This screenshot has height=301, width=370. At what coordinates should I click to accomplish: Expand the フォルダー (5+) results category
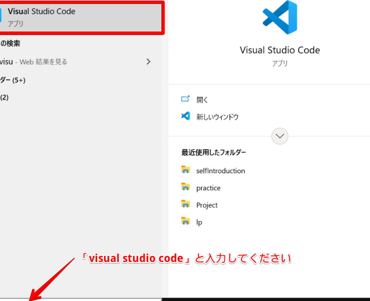click(x=13, y=80)
